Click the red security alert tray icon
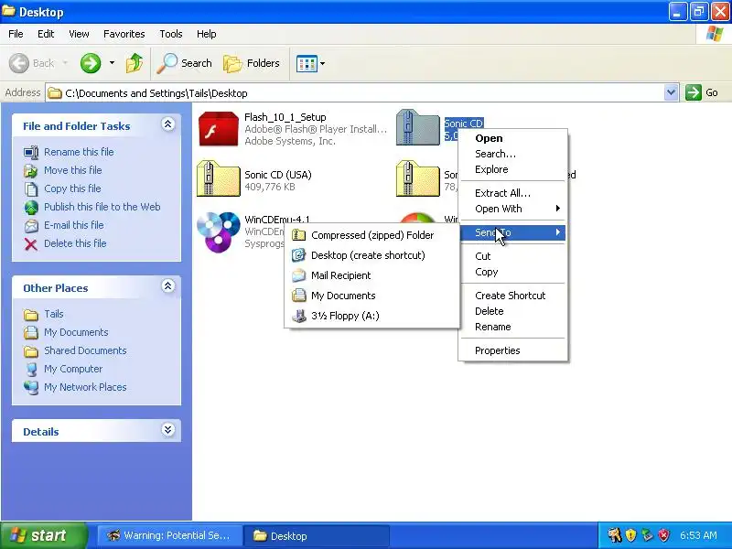The height and width of the screenshot is (549, 732). click(x=664, y=535)
